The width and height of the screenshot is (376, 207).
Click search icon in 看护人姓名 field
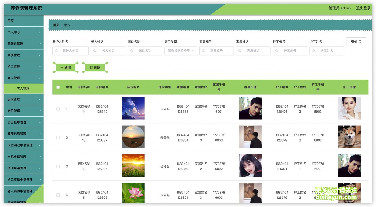click(56, 51)
